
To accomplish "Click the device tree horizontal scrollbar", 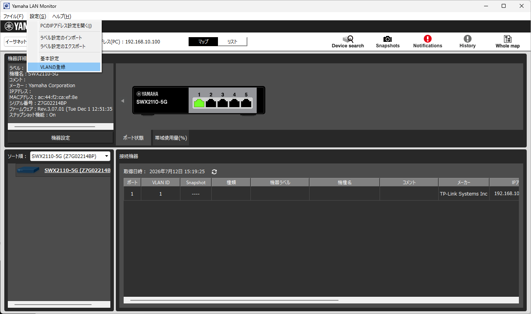I will [53, 305].
